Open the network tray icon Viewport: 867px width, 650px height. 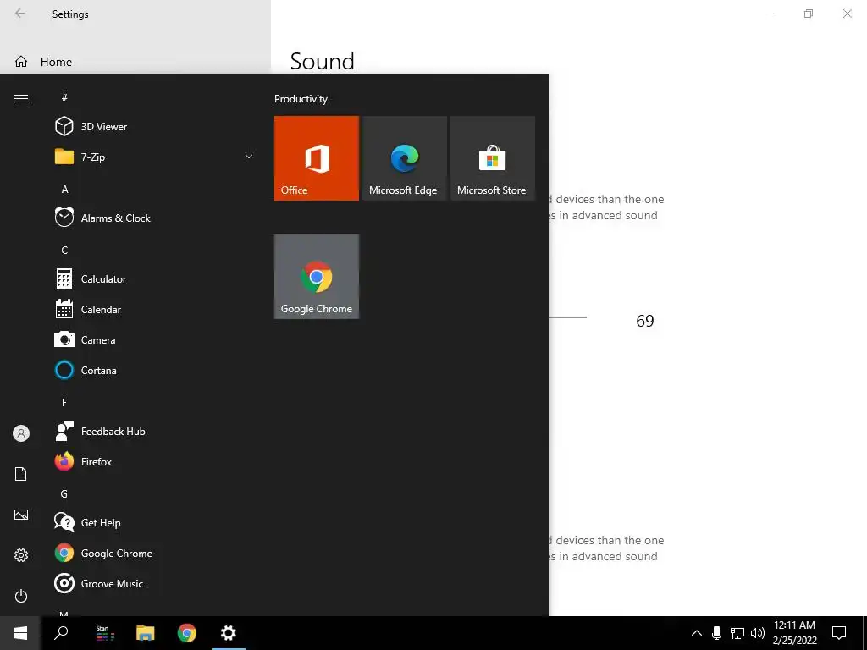(x=737, y=633)
